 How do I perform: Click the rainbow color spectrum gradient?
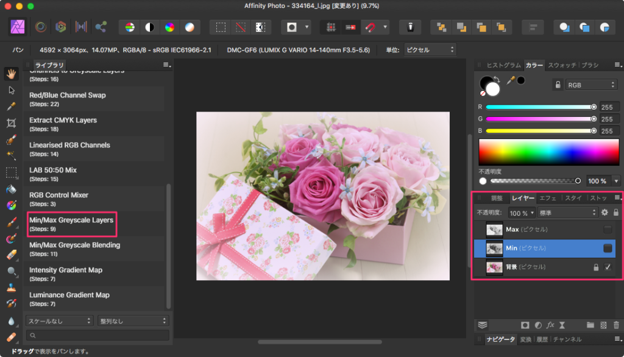point(549,152)
